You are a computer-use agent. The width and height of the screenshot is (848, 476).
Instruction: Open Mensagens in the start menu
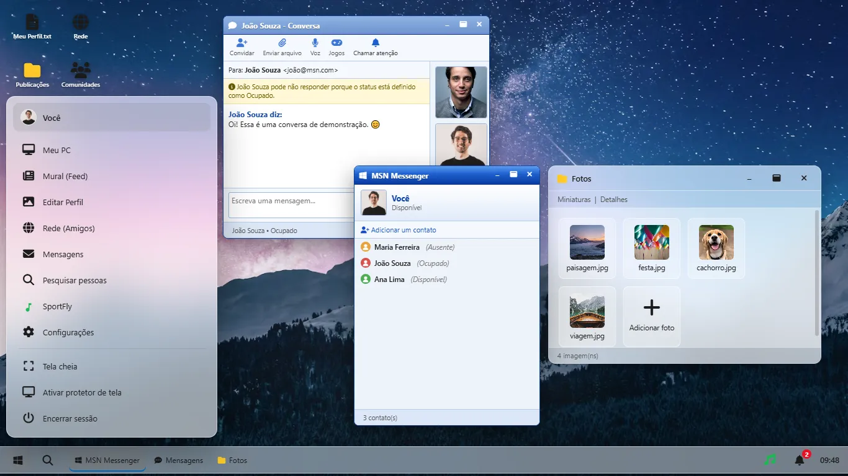tap(112, 254)
